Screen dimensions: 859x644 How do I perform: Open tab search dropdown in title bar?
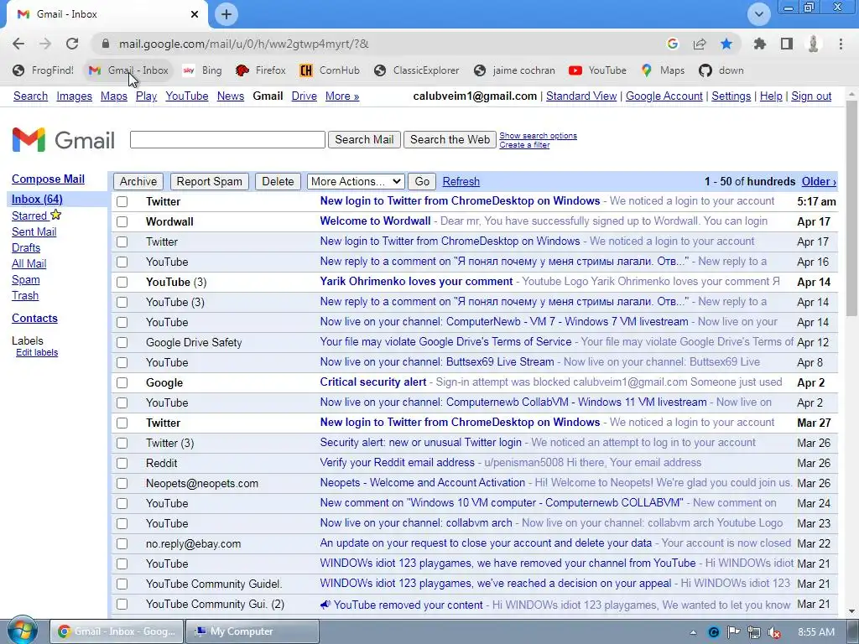point(758,14)
